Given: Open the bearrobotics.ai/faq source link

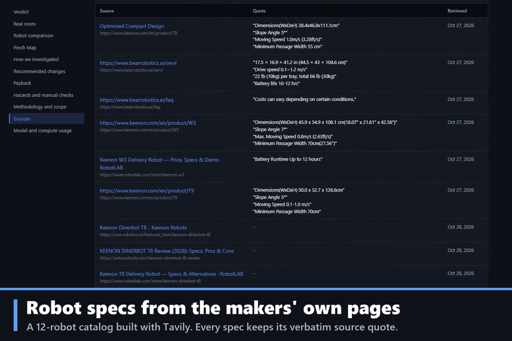Looking at the screenshot, I should [137, 100].
